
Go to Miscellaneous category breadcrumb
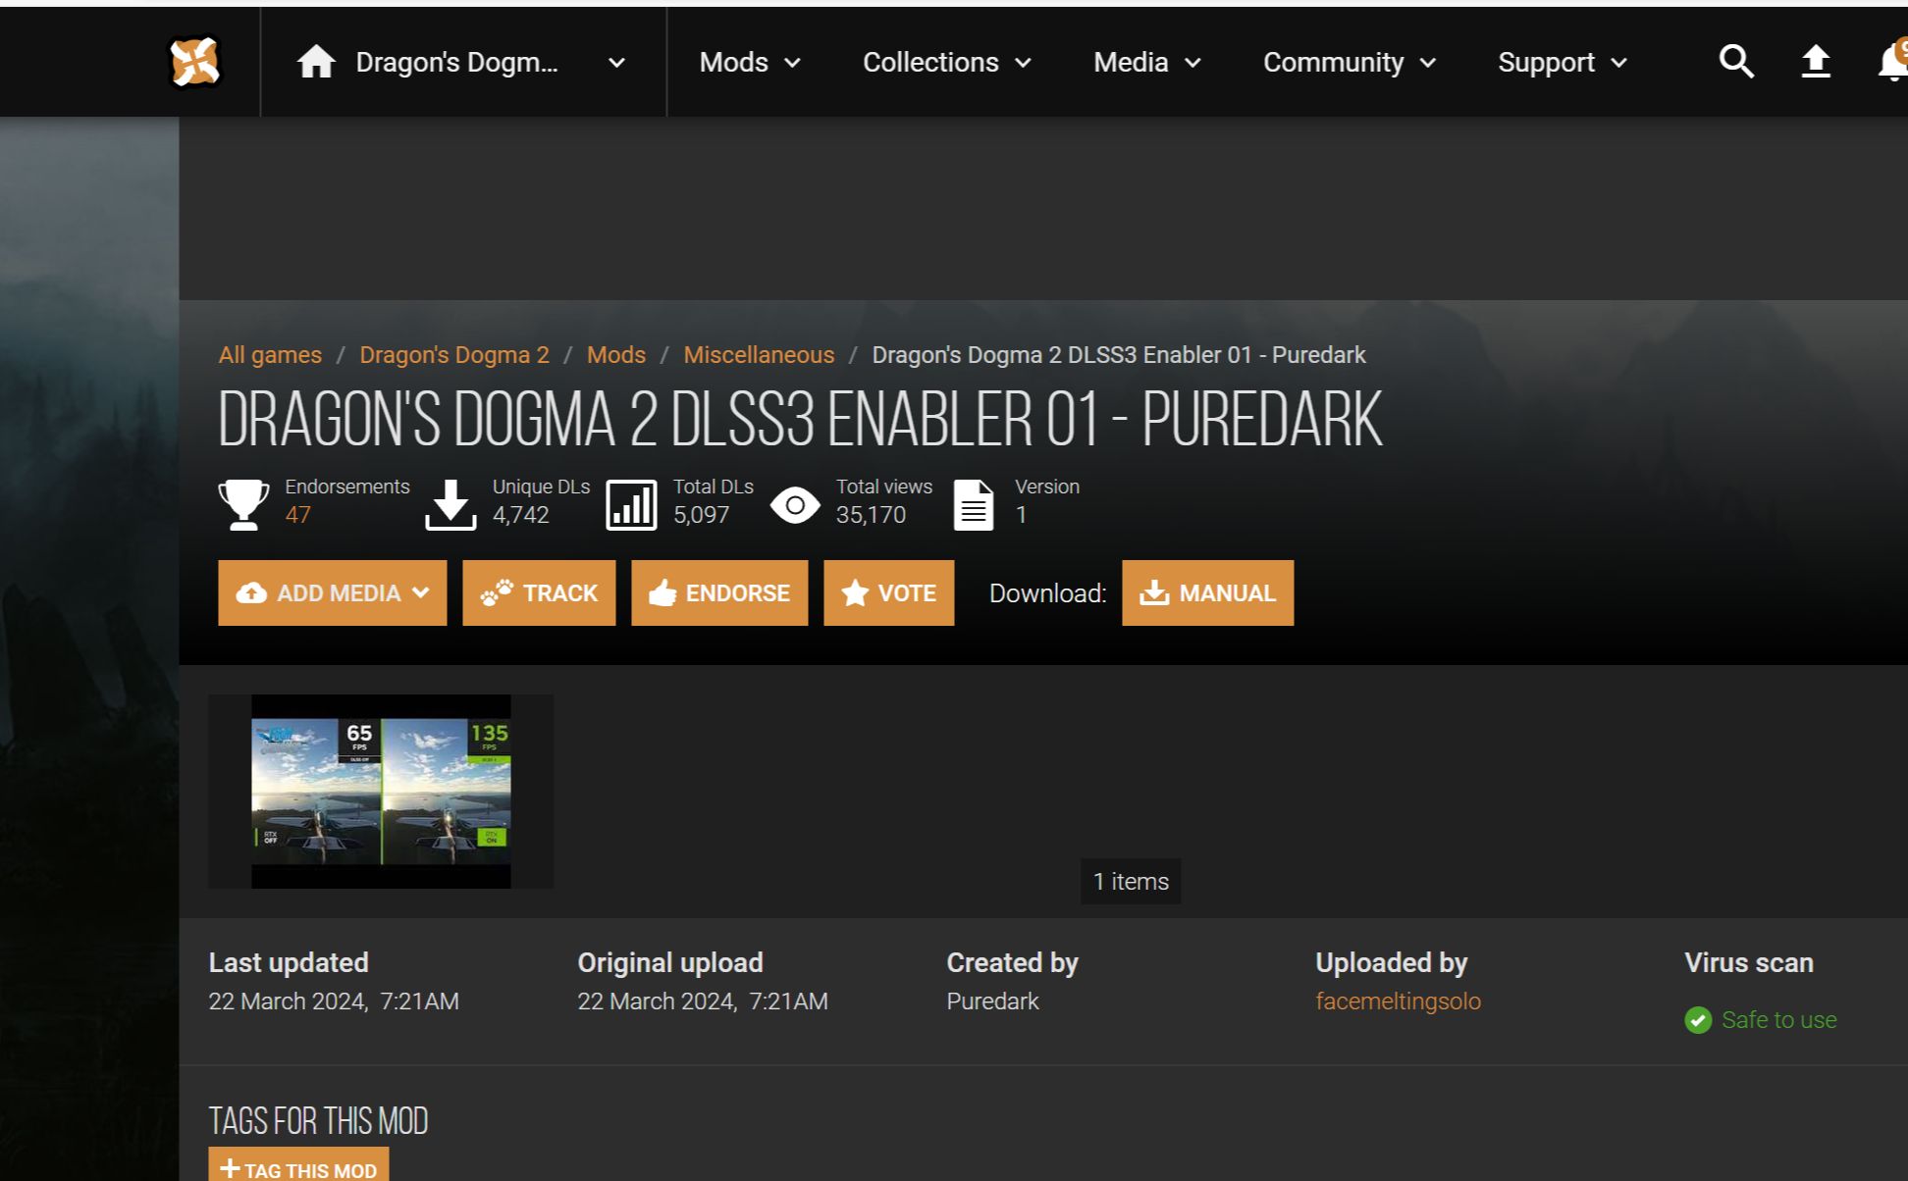click(759, 355)
